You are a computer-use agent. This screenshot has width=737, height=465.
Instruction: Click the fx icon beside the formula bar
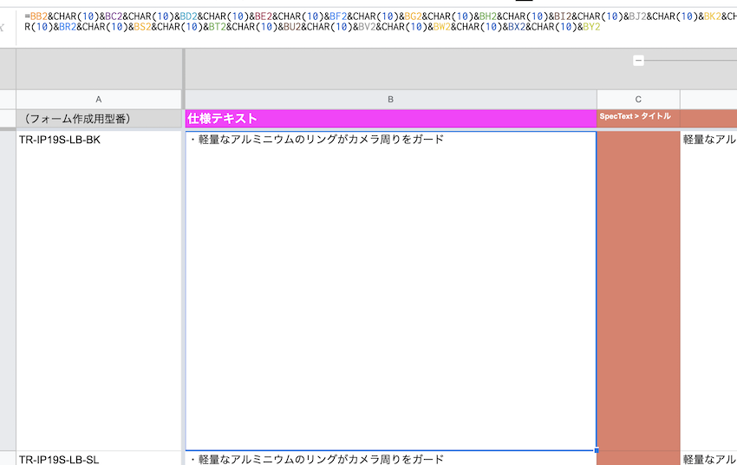coord(2,27)
